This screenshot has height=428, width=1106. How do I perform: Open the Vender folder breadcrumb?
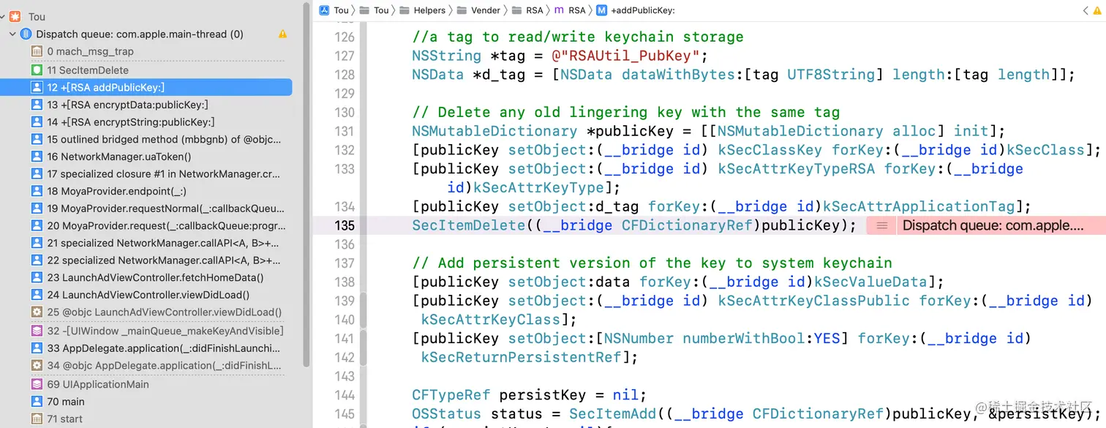[479, 10]
